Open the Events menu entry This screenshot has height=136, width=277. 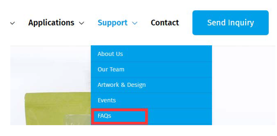coord(151,101)
